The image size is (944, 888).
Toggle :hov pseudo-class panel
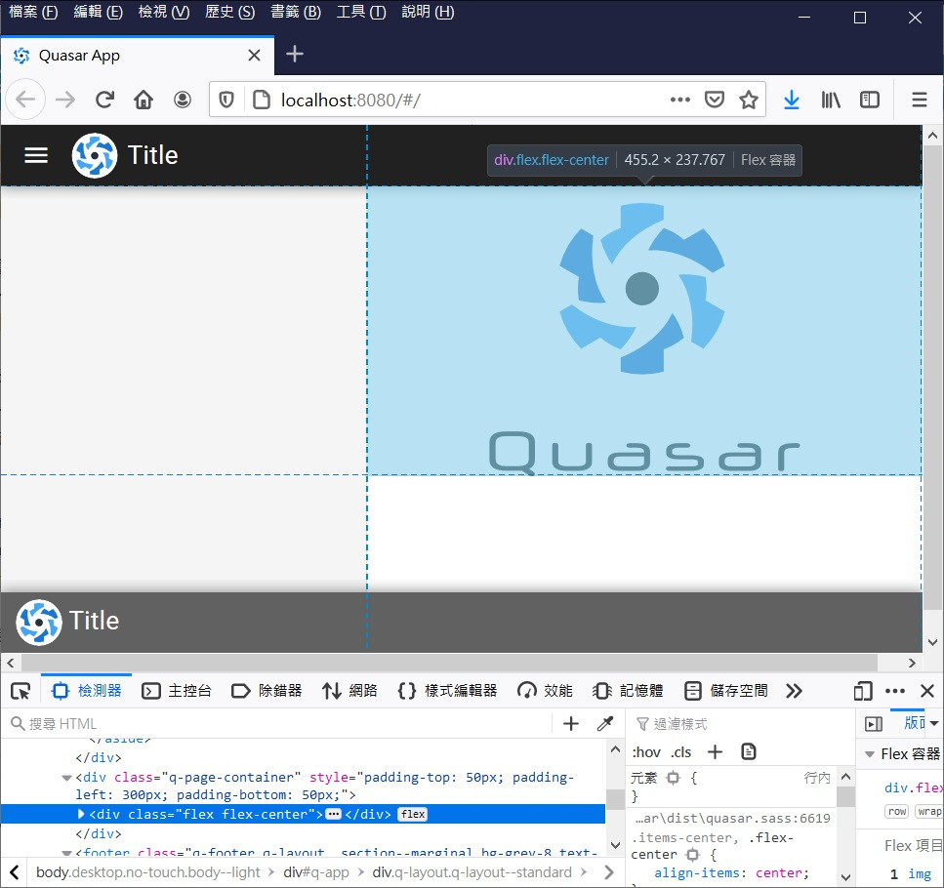pyautogui.click(x=646, y=752)
